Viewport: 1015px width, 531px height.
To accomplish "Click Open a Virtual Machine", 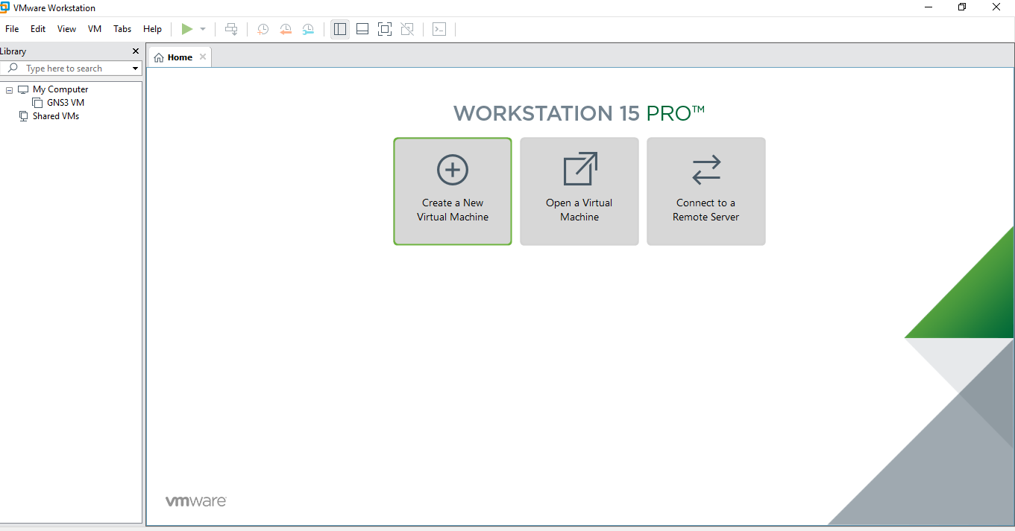I will pyautogui.click(x=579, y=191).
